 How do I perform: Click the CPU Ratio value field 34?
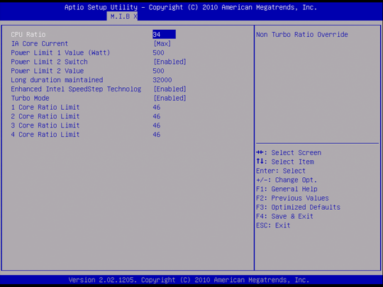(x=164, y=35)
